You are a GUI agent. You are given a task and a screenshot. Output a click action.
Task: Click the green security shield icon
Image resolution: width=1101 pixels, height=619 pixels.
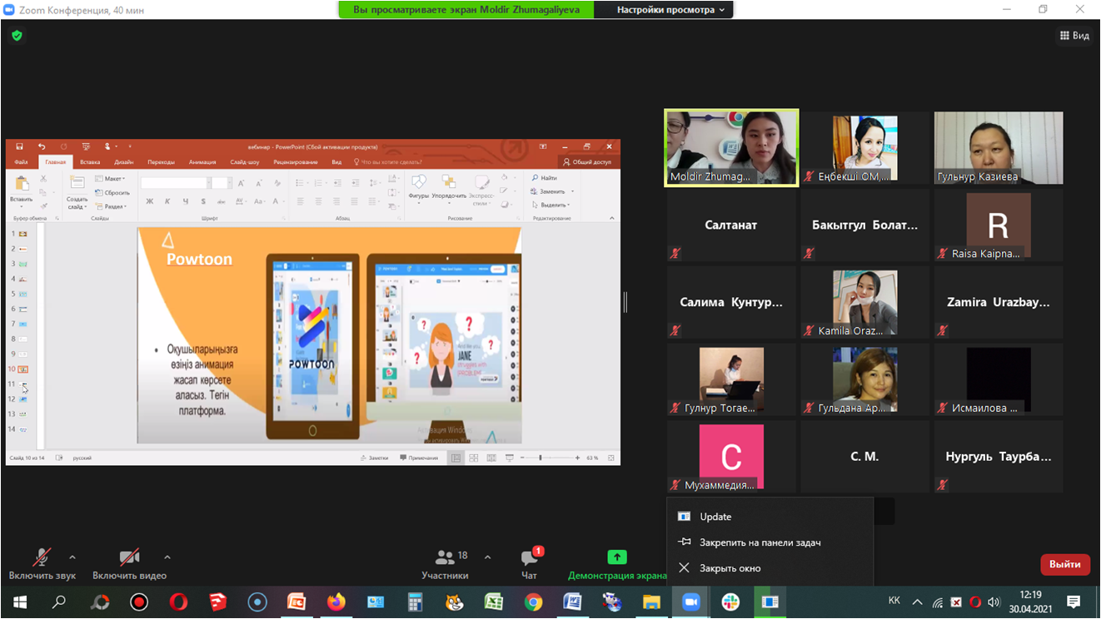point(17,36)
